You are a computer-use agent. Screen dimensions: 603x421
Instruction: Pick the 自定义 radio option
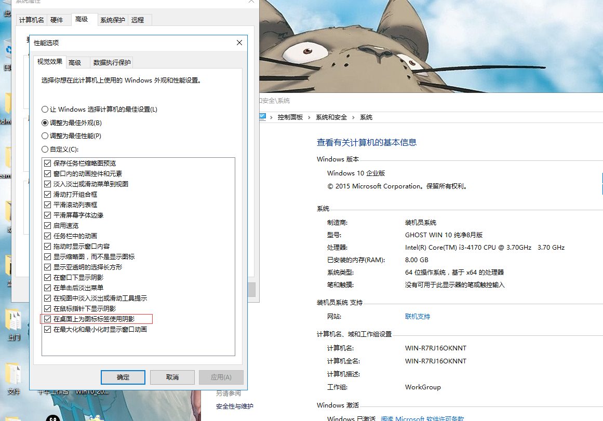point(45,149)
